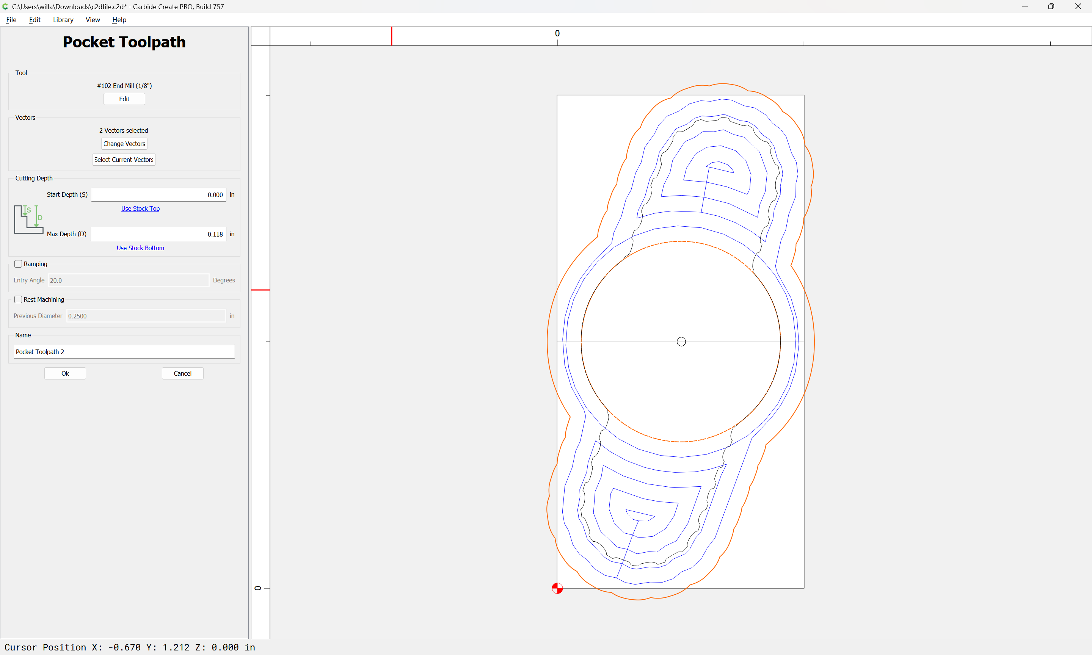Click the '#102 End Mill (1/8")' tool label

(x=124, y=86)
